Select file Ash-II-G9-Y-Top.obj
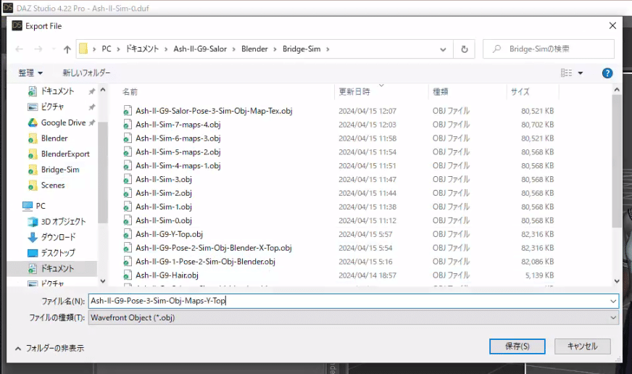This screenshot has width=632, height=374. pos(169,234)
